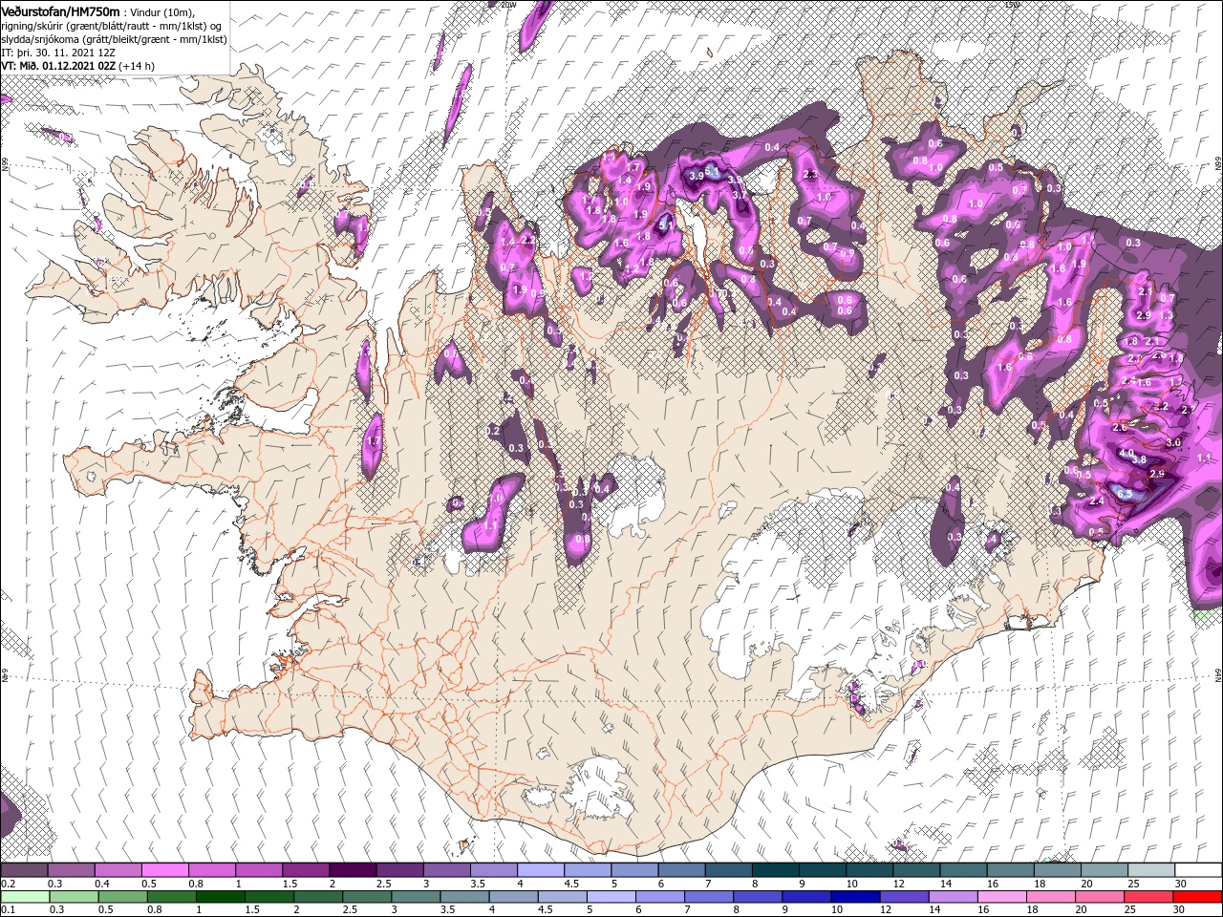
Task: Click the dark purple upper swatch between 2 and 2.5
Action: pos(353,870)
